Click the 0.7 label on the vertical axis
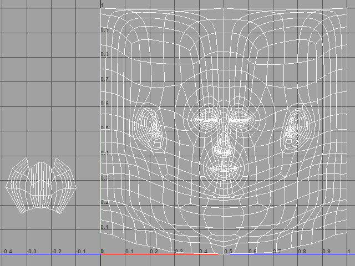The width and height of the screenshot is (355, 266). point(104,79)
